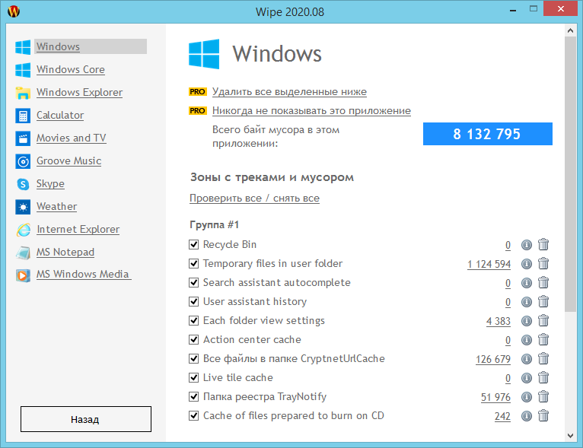Click trash icon for Action center cache

543,339
